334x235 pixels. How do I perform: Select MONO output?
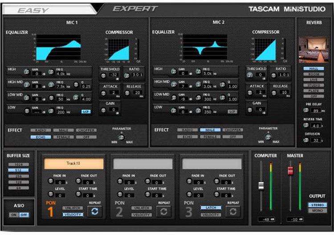click(318, 211)
